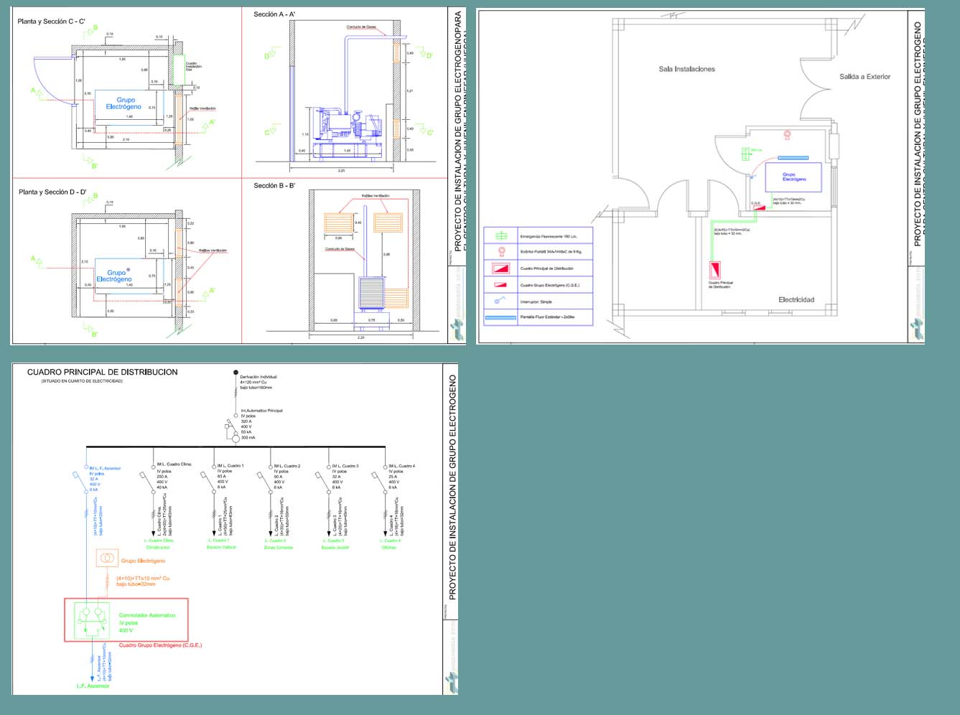This screenshot has height=715, width=960.
Task: Click red 'Cuadro Grupo Electrógeno (C.G.E.)' diagram caption
Action: [x=160, y=645]
